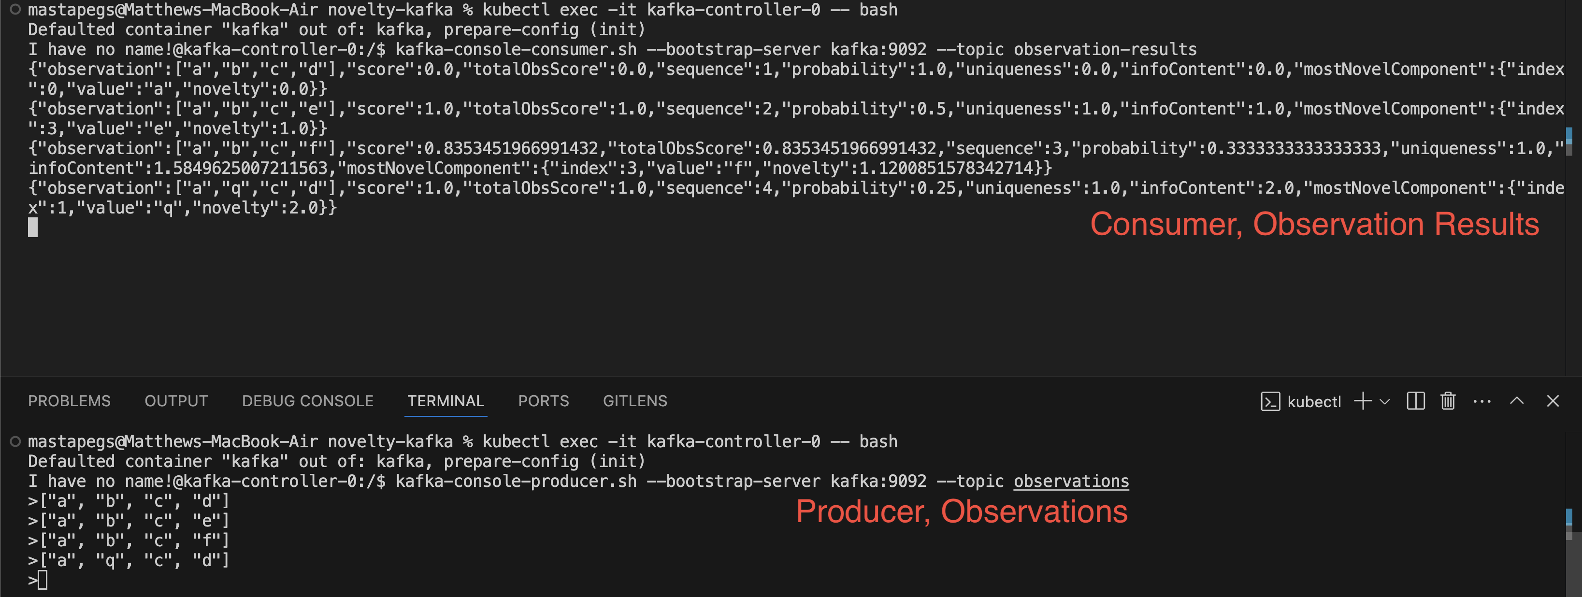Screen dimensions: 1582x597
Task: Switch to the PORTS tab
Action: click(544, 401)
